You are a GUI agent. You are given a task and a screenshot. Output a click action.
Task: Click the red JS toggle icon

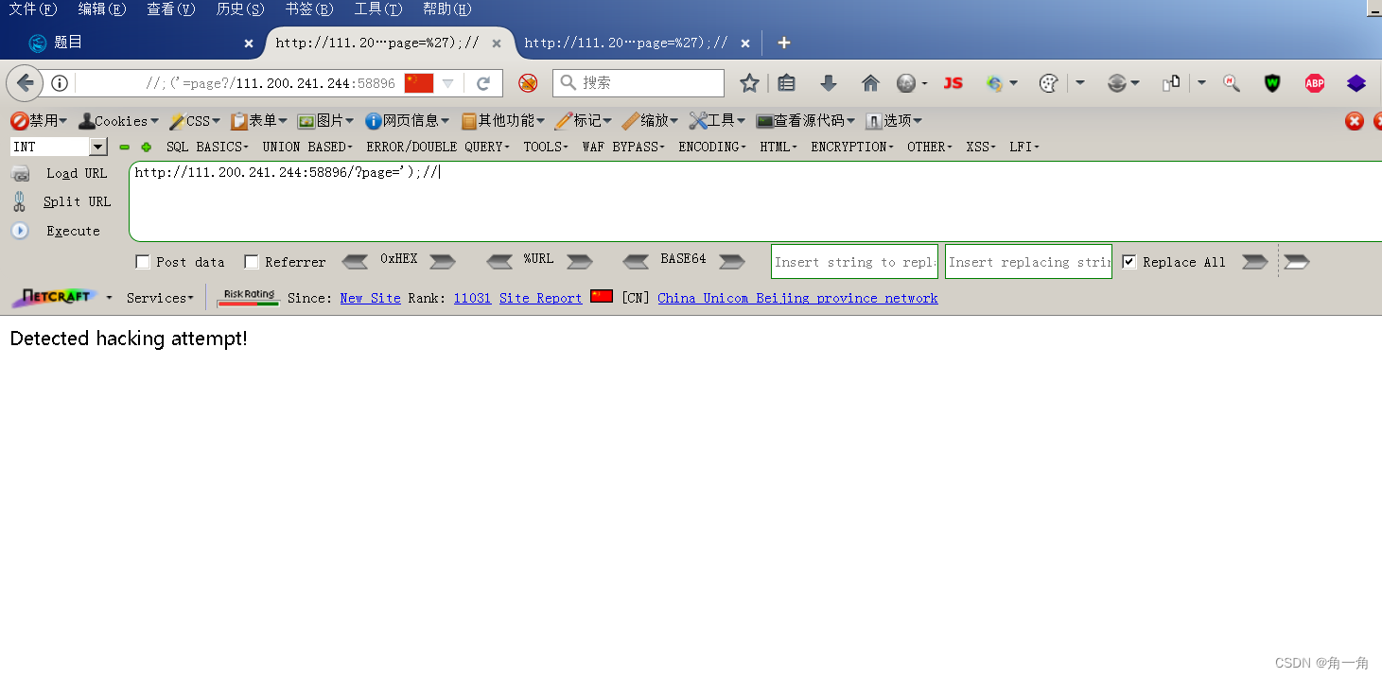[953, 83]
